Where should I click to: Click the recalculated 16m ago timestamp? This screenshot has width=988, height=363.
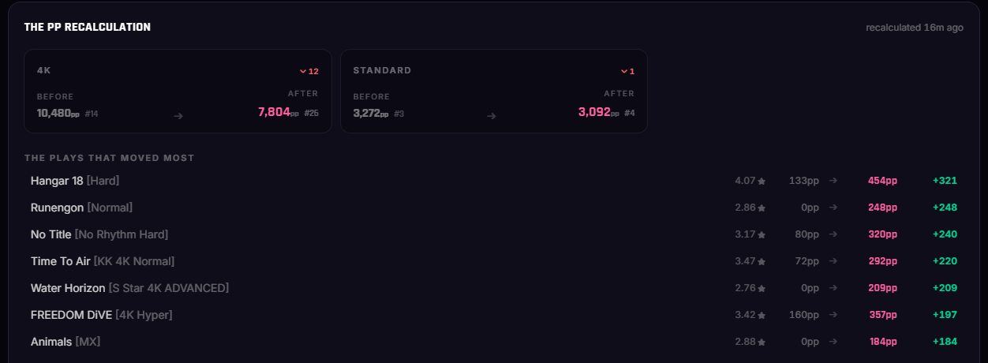[915, 27]
